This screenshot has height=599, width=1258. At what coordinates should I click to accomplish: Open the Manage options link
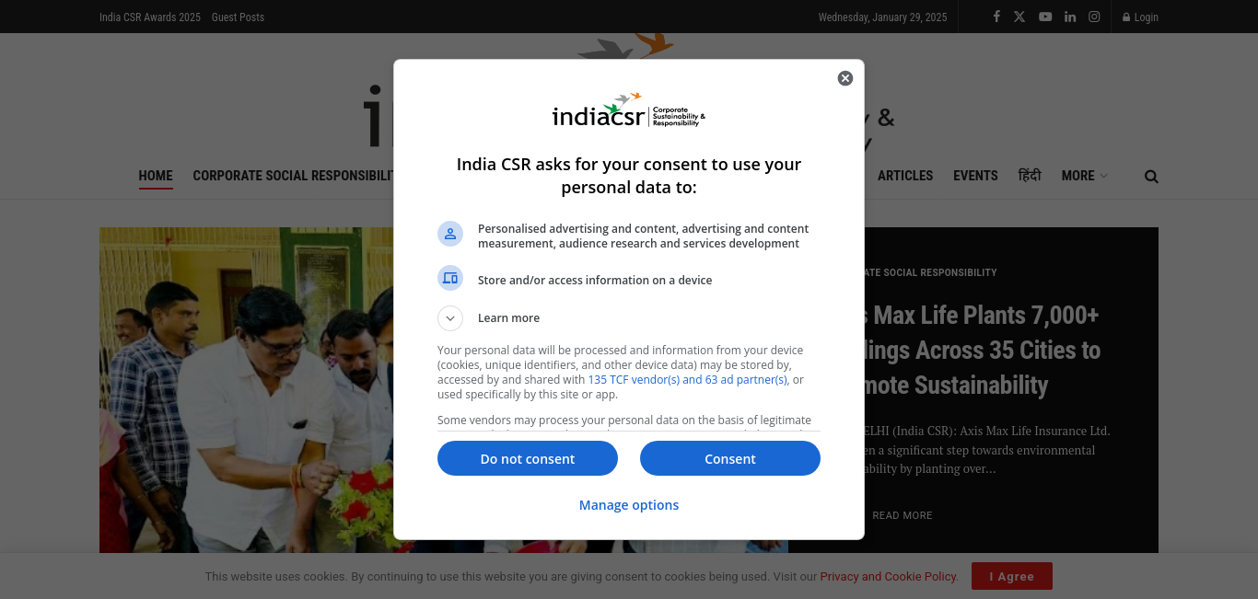629,505
